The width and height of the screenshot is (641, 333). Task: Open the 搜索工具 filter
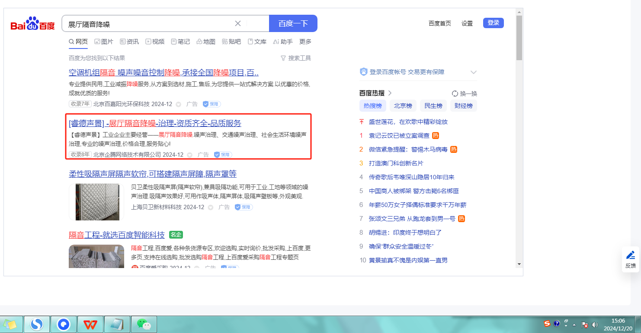296,58
